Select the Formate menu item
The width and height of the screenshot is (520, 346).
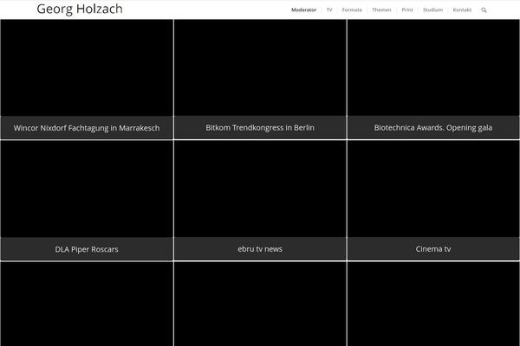coord(352,10)
